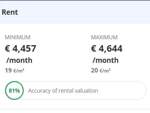This screenshot has height=113, width=150.
Task: Select the maximum rent value 4,644
Action: 110,49
